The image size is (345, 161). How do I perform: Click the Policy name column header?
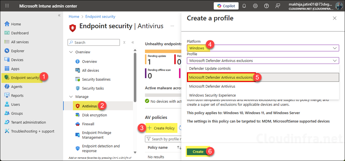coord(158,148)
